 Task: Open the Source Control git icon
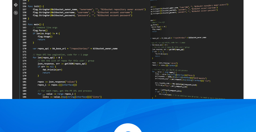(16, 5)
